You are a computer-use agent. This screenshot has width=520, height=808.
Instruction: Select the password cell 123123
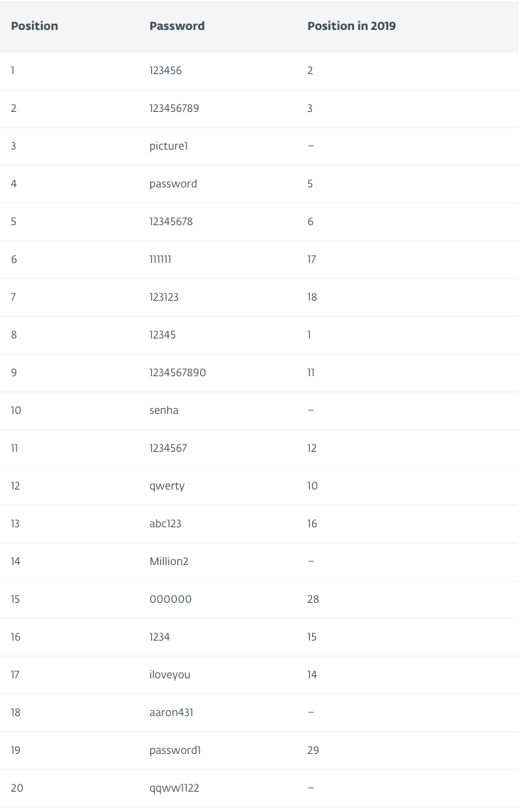164,297
